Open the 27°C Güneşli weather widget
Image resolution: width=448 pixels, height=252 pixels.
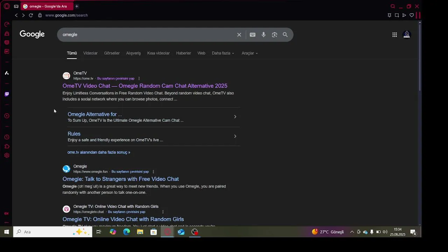click(x=328, y=232)
